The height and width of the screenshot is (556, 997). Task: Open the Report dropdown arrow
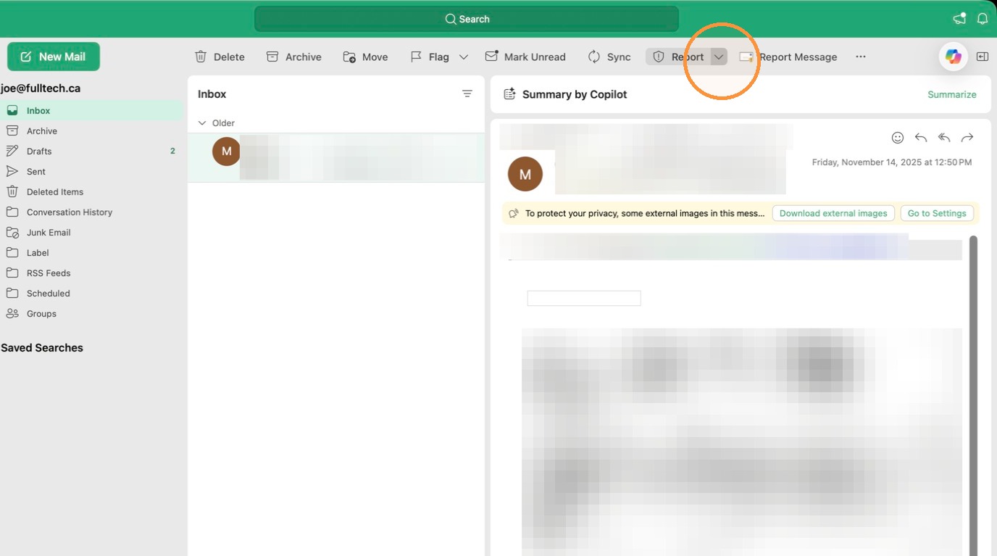click(x=719, y=57)
